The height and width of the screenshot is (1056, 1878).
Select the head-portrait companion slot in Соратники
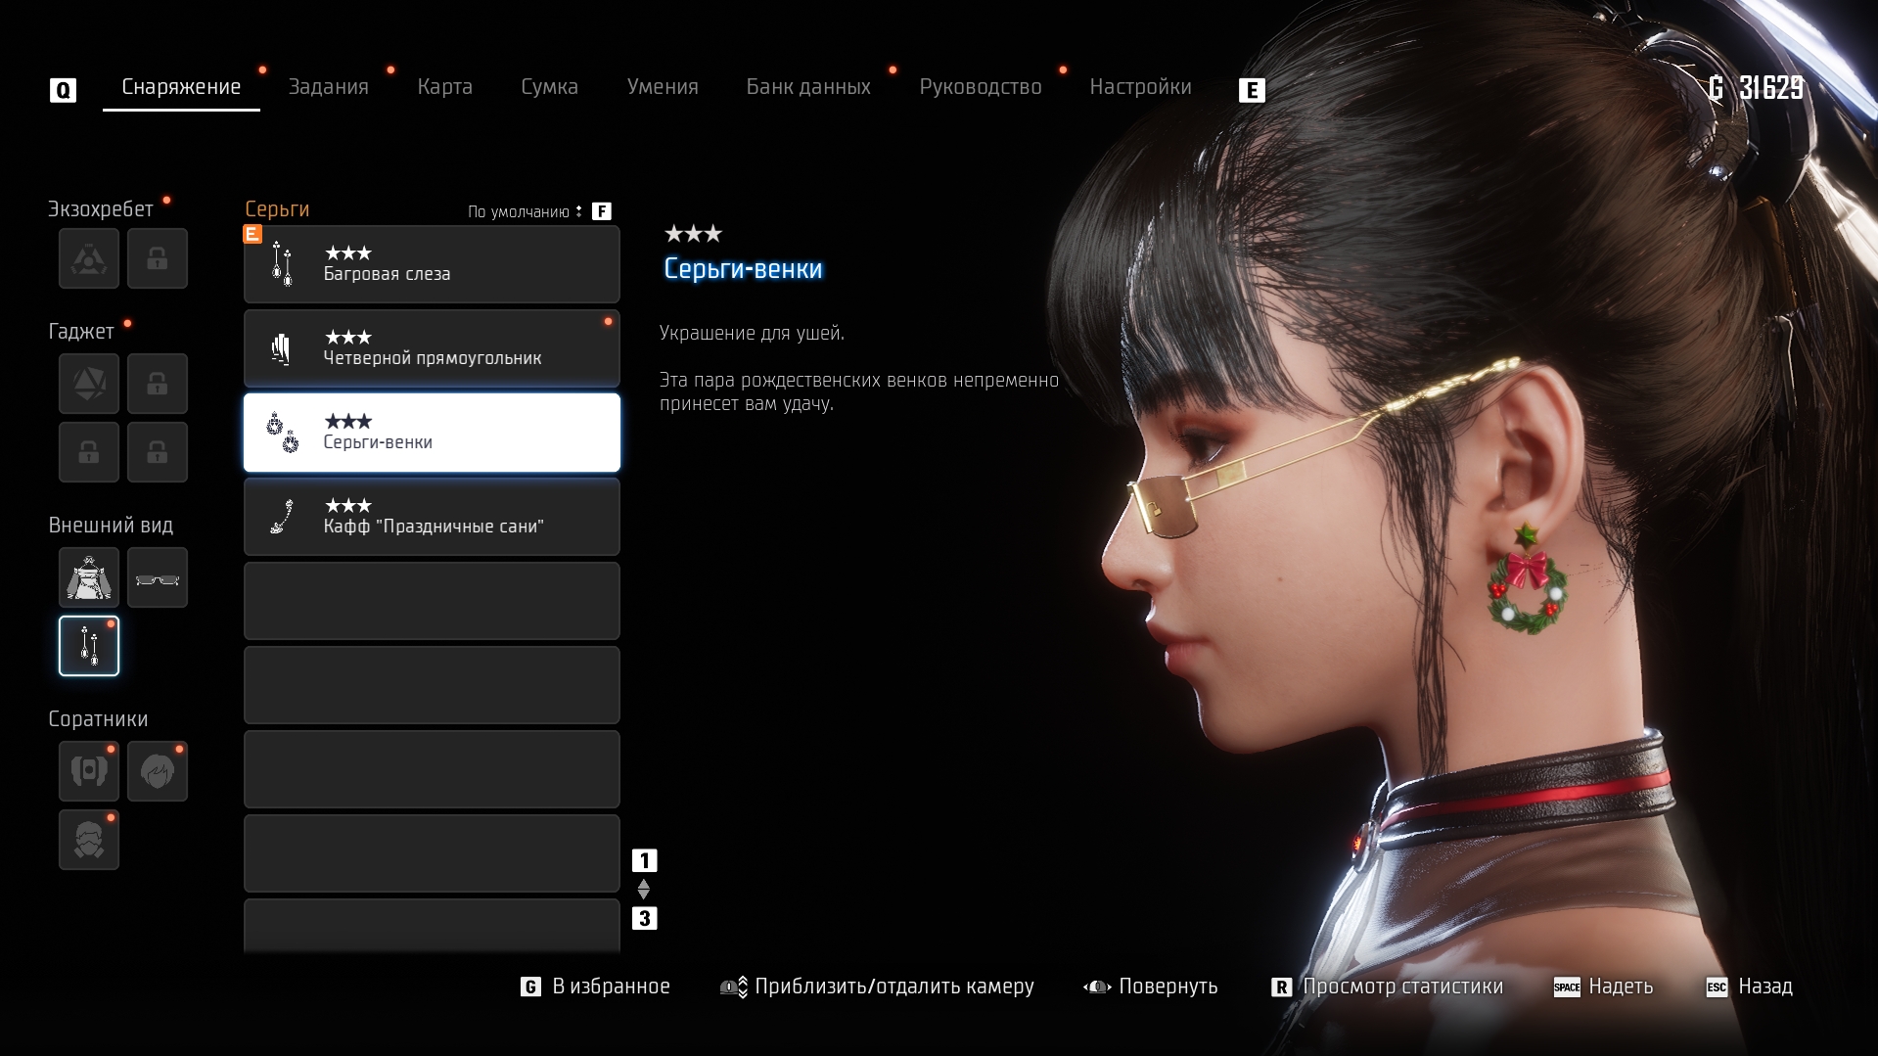point(158,771)
